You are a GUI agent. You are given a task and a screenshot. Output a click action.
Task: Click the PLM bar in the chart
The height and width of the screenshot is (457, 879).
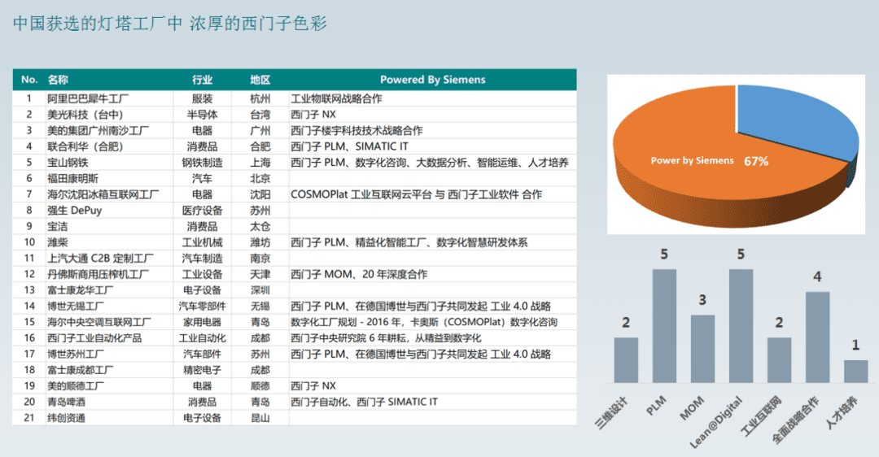tap(664, 325)
